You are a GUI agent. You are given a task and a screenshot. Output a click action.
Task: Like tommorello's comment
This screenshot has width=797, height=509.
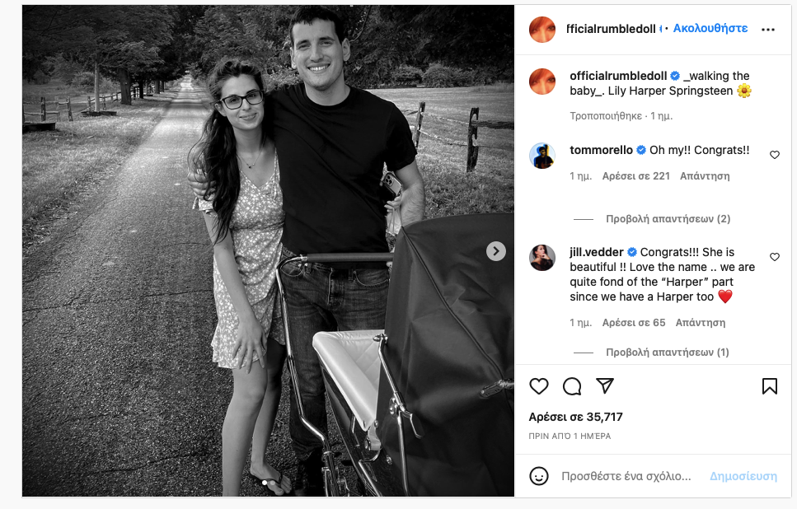(x=775, y=155)
